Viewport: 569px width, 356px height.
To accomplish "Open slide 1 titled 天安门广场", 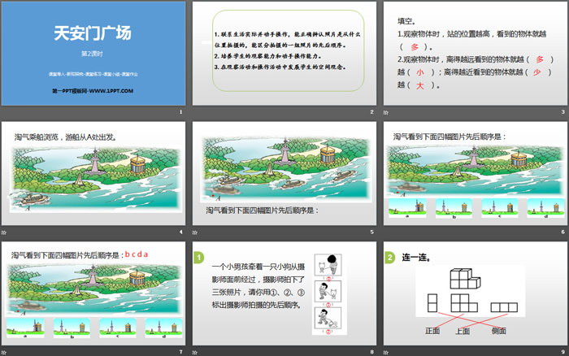I will 94,57.
